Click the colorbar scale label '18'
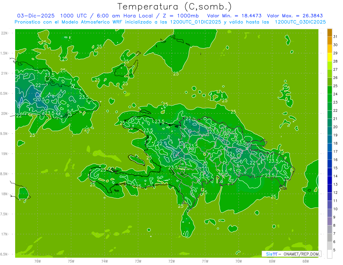Screen dimensions: 343x265 (336, 143)
